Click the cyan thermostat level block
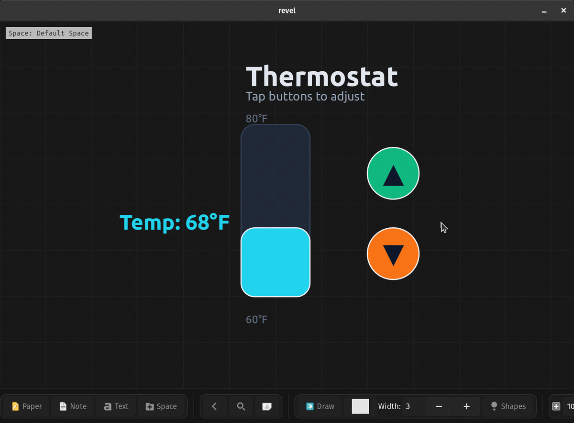This screenshot has height=423, width=574. click(x=276, y=262)
